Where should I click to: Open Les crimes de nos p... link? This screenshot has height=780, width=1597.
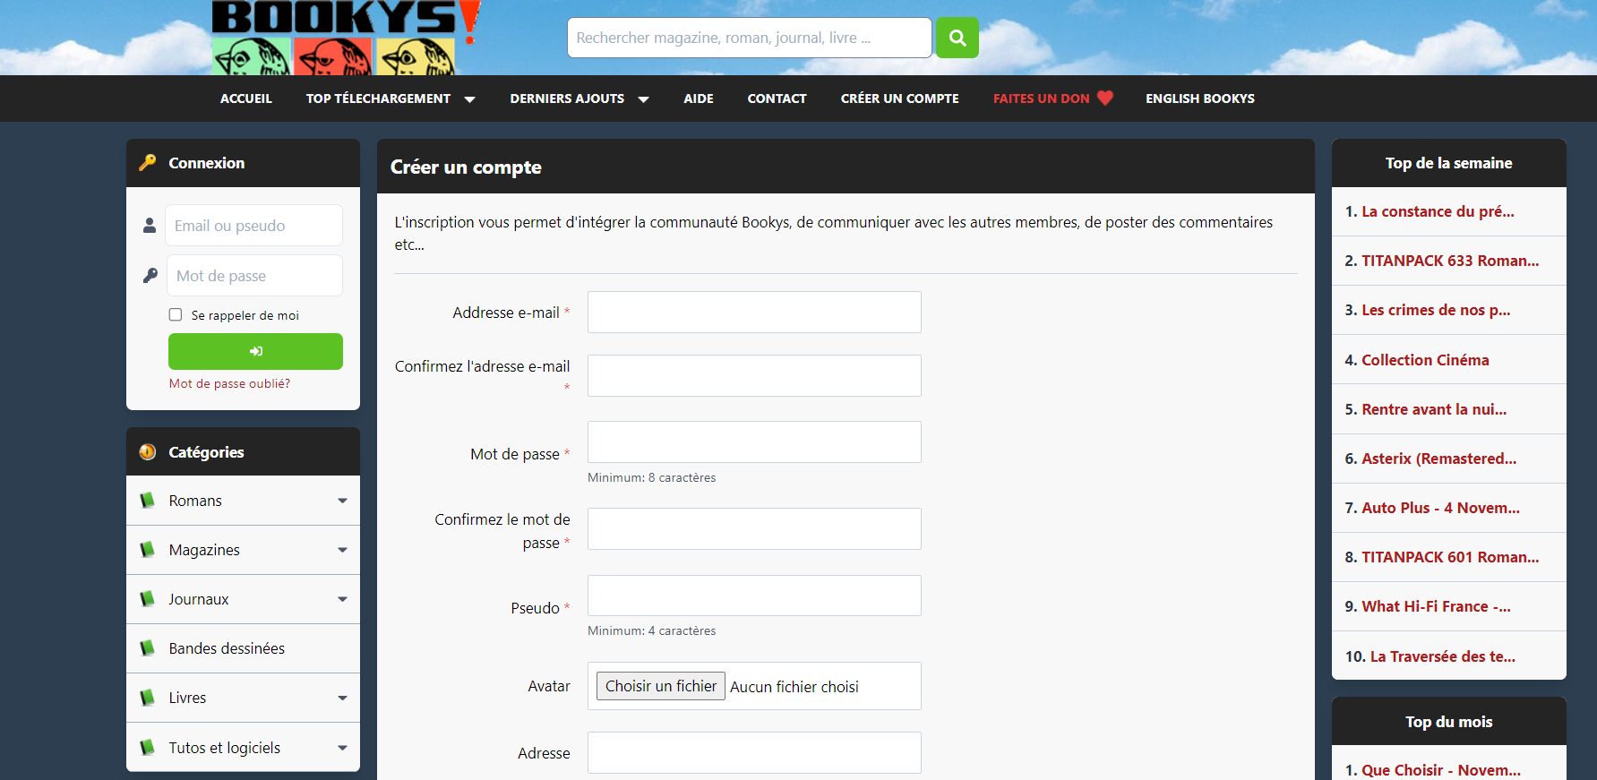1436,310
